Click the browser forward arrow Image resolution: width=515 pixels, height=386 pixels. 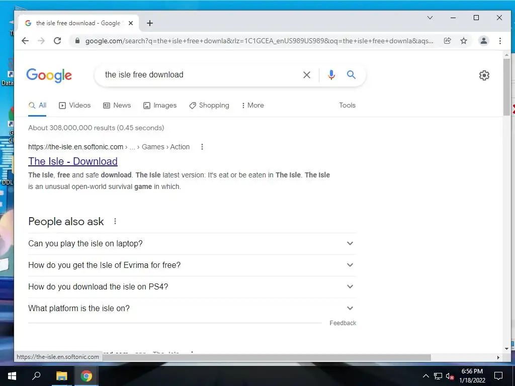pyautogui.click(x=41, y=41)
